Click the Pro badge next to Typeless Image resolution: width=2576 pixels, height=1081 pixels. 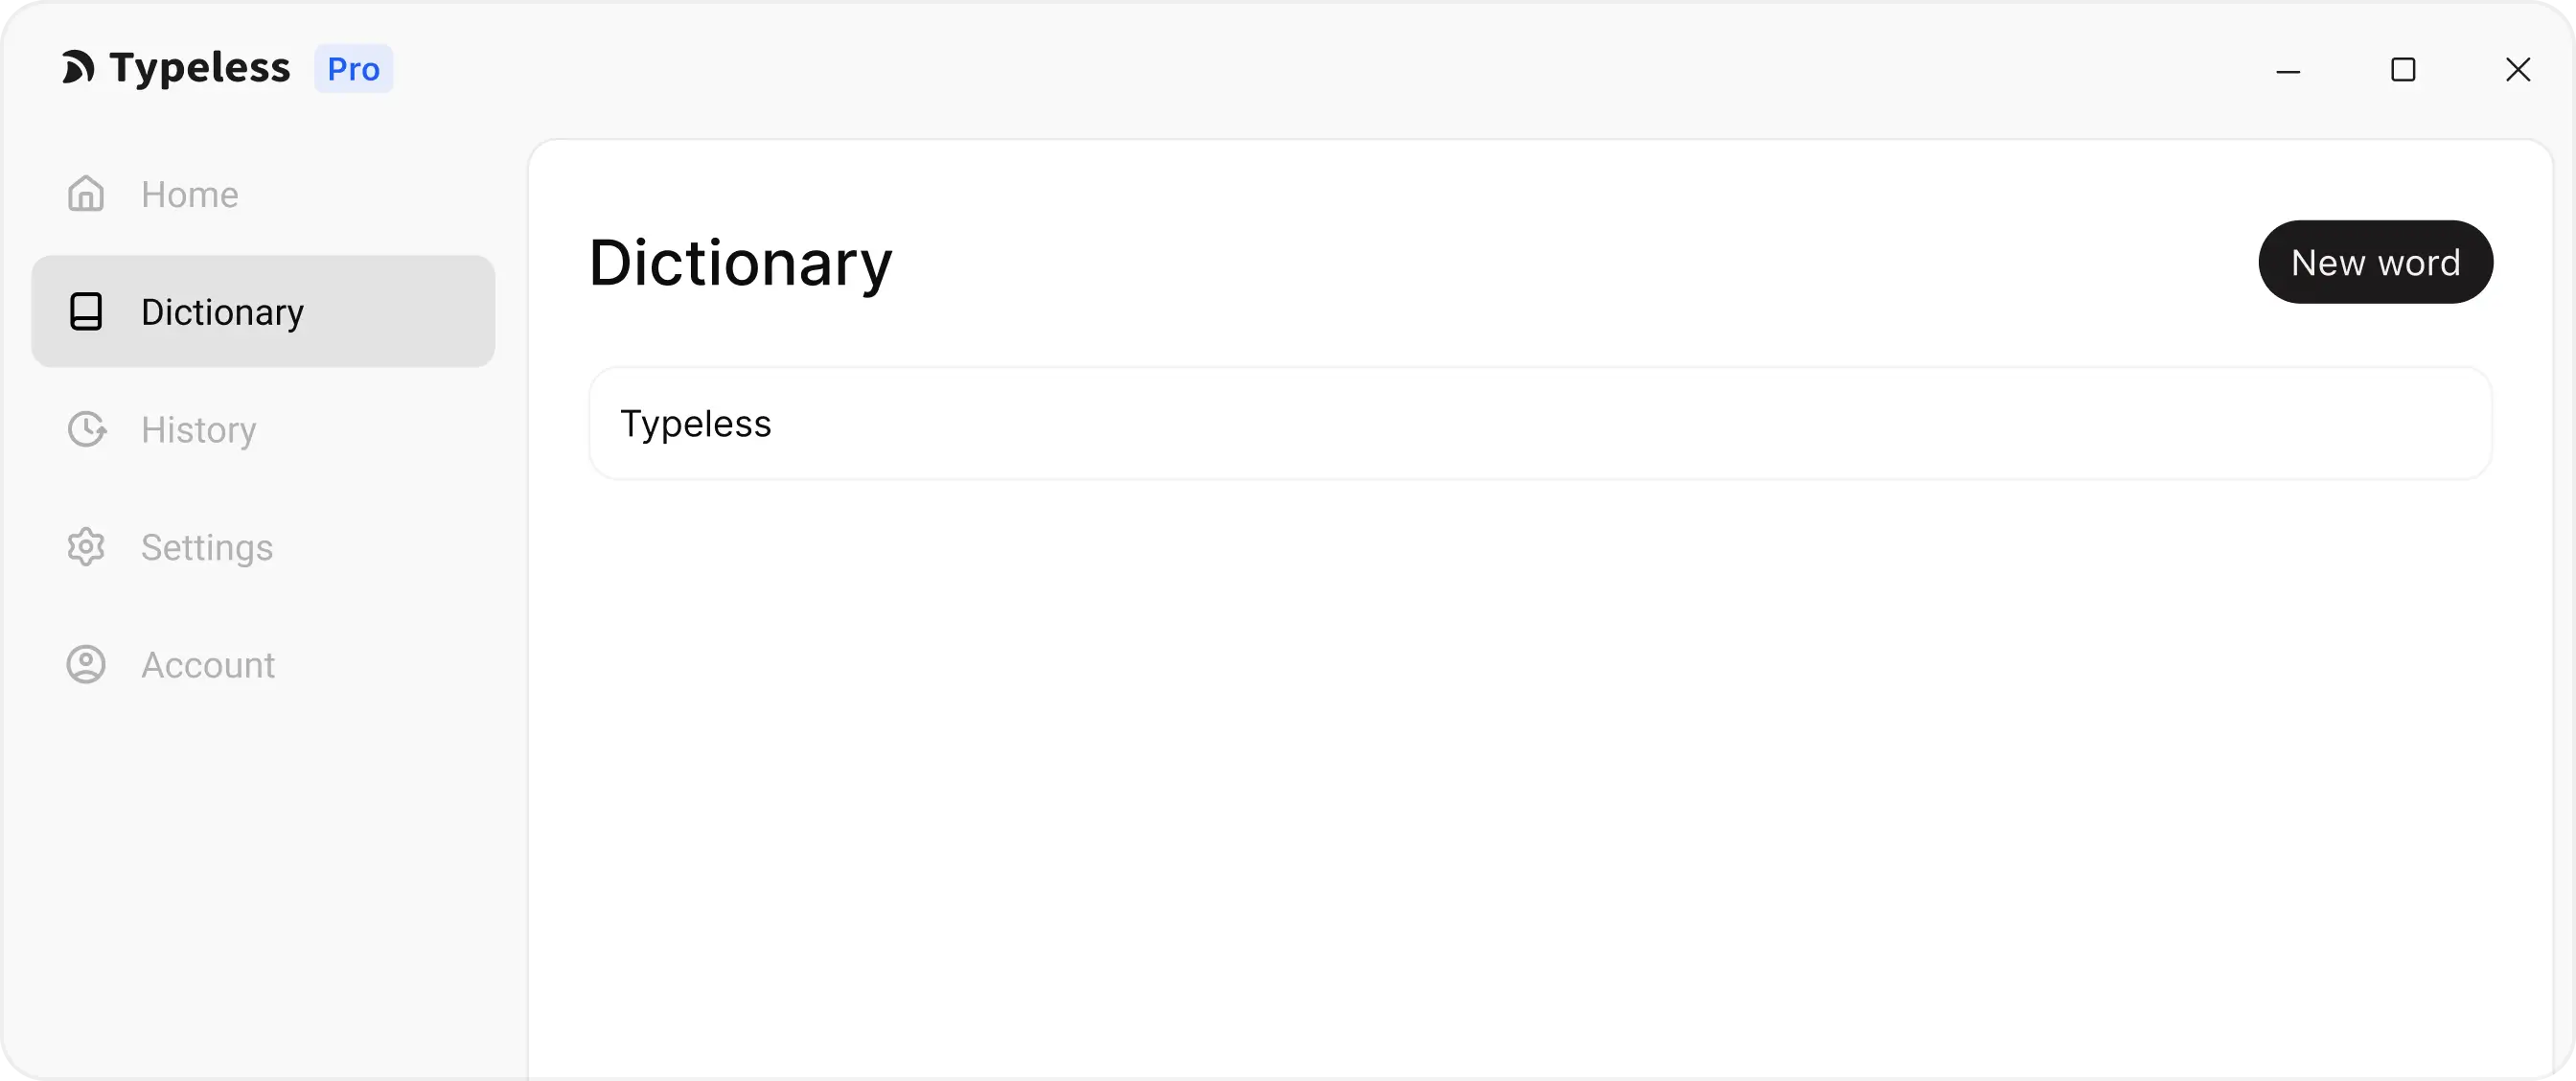click(x=352, y=68)
